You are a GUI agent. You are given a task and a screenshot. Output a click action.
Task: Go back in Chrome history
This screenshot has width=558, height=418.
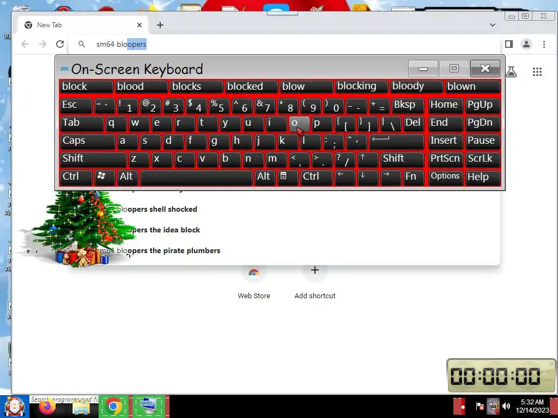[x=25, y=44]
